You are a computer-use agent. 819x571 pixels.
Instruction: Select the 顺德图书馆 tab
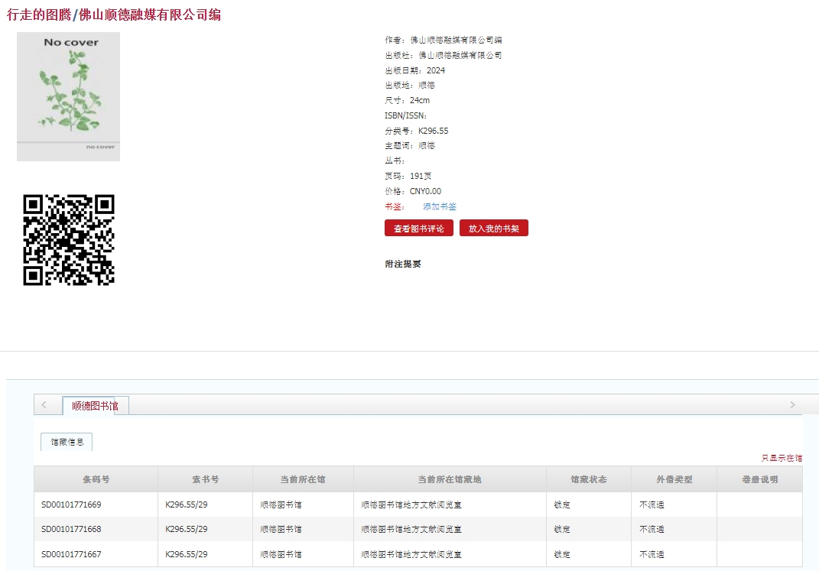click(95, 406)
